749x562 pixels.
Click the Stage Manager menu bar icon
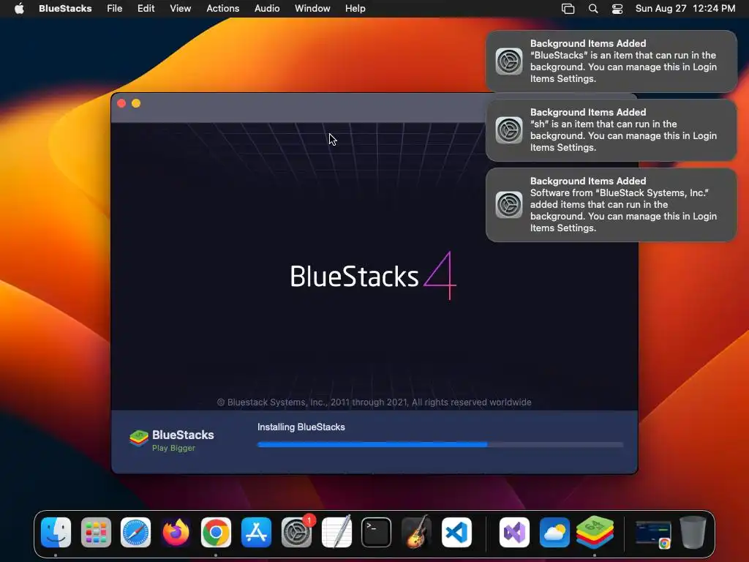(568, 9)
